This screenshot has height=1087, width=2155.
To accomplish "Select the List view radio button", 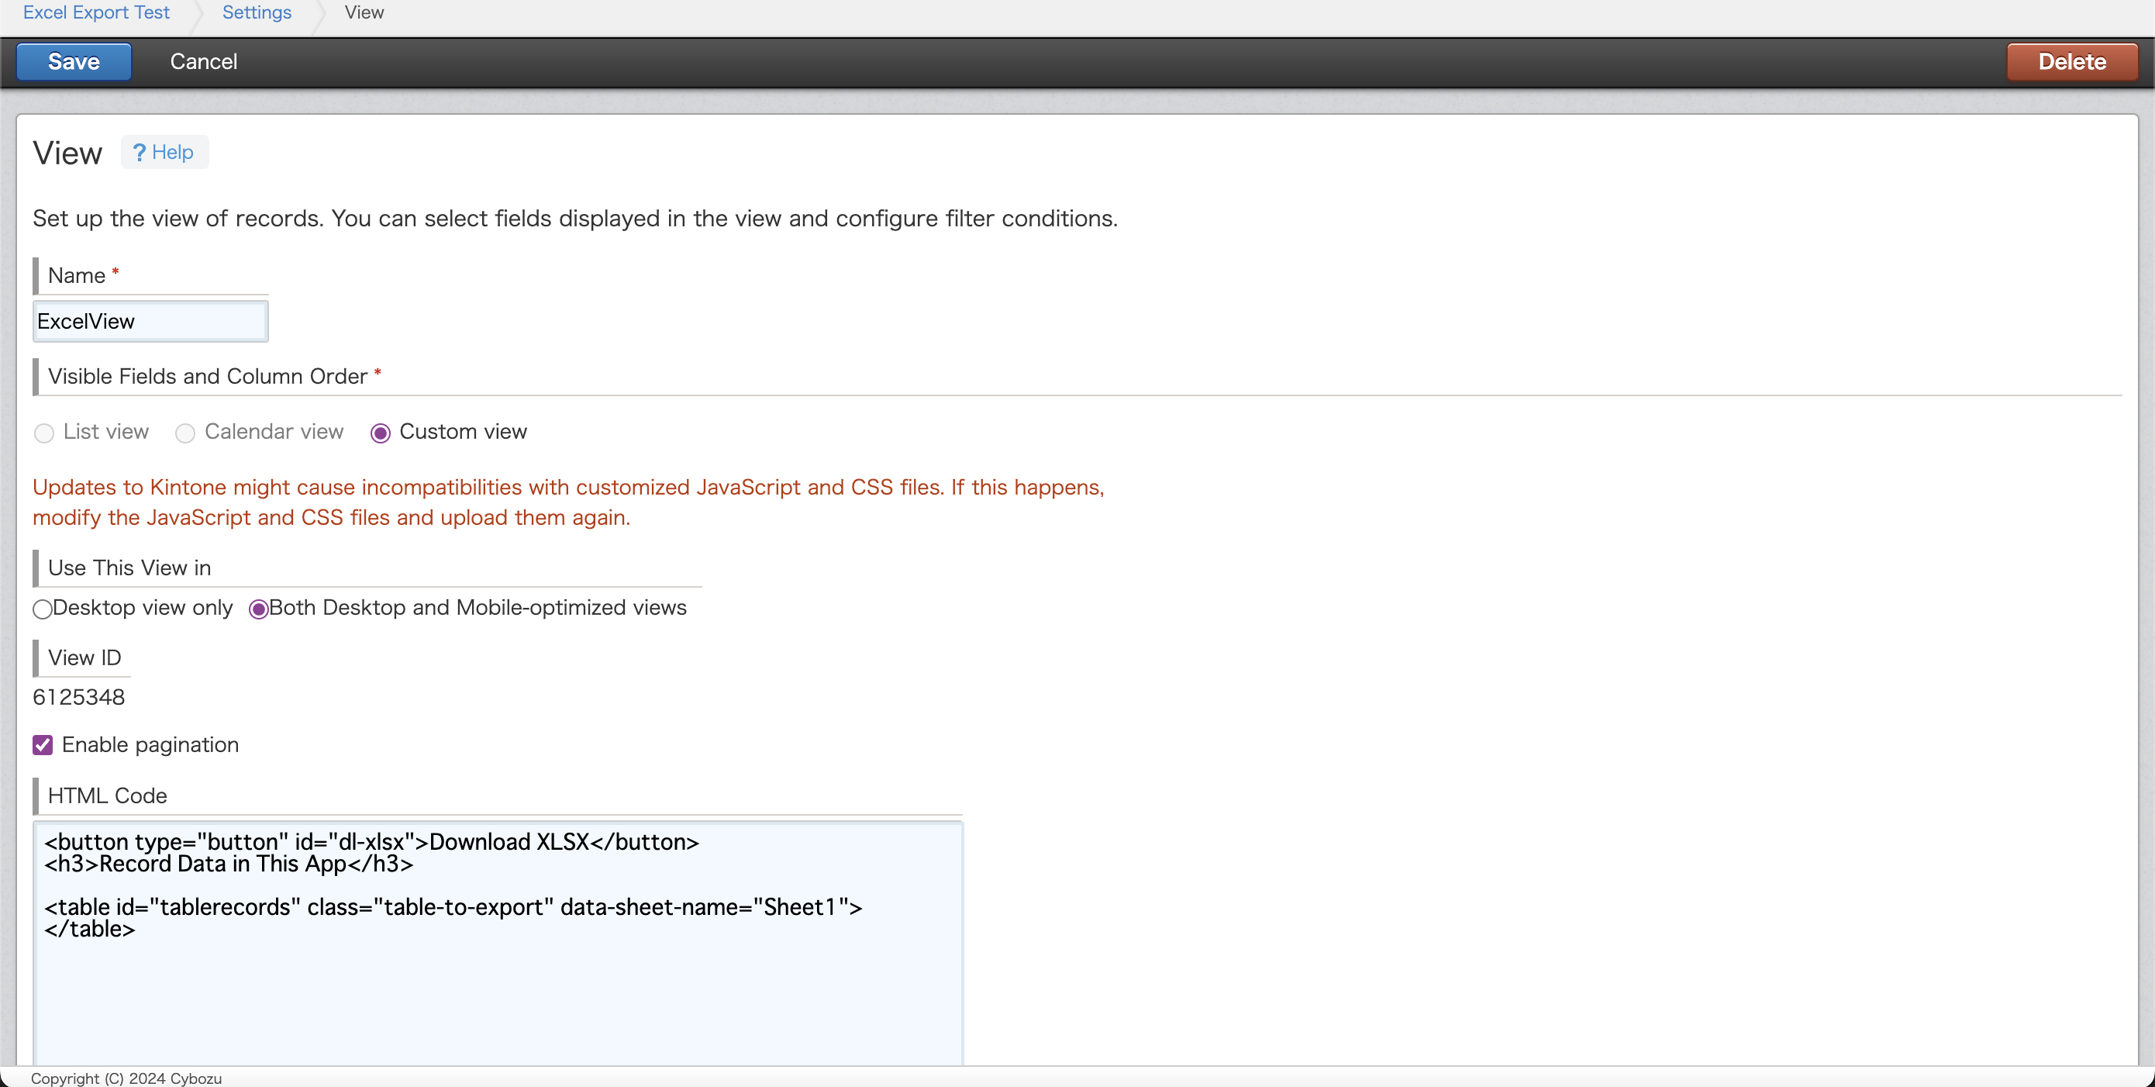I will tap(44, 433).
